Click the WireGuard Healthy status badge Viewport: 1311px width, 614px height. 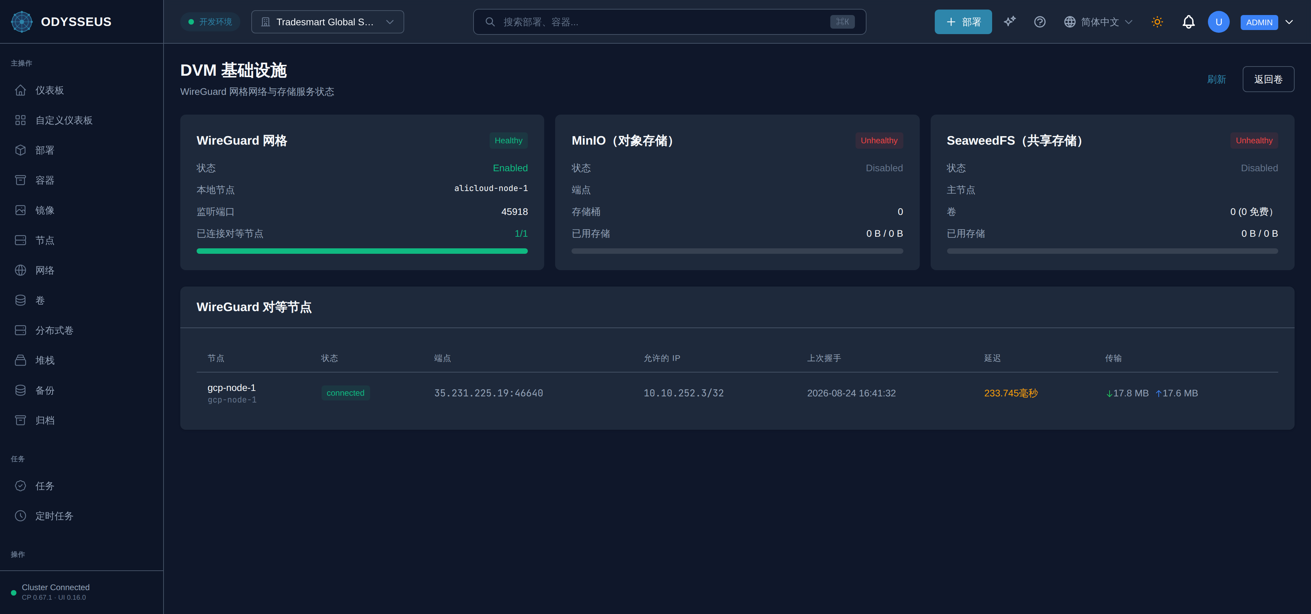pyautogui.click(x=508, y=140)
